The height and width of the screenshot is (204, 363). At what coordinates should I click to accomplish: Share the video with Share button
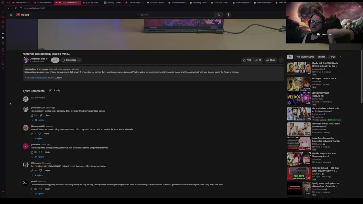click(271, 60)
